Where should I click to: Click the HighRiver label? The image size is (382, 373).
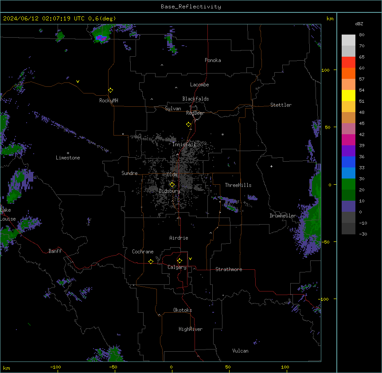click(191, 329)
